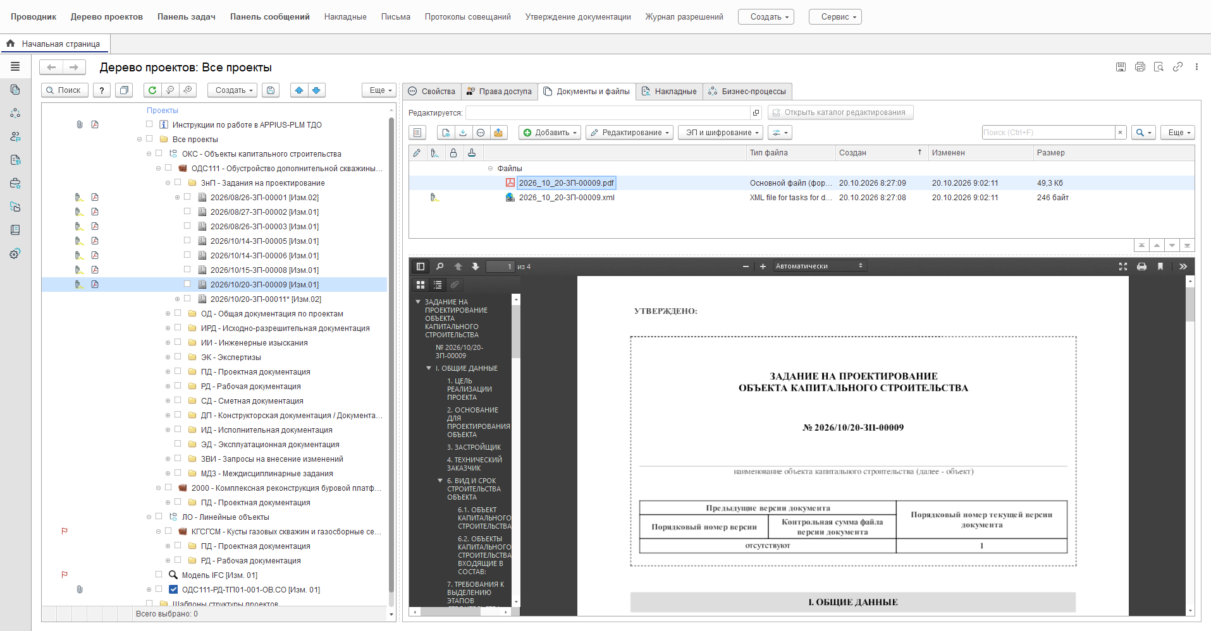Open the find-in-document magnifier in the PDF viewer

(440, 267)
